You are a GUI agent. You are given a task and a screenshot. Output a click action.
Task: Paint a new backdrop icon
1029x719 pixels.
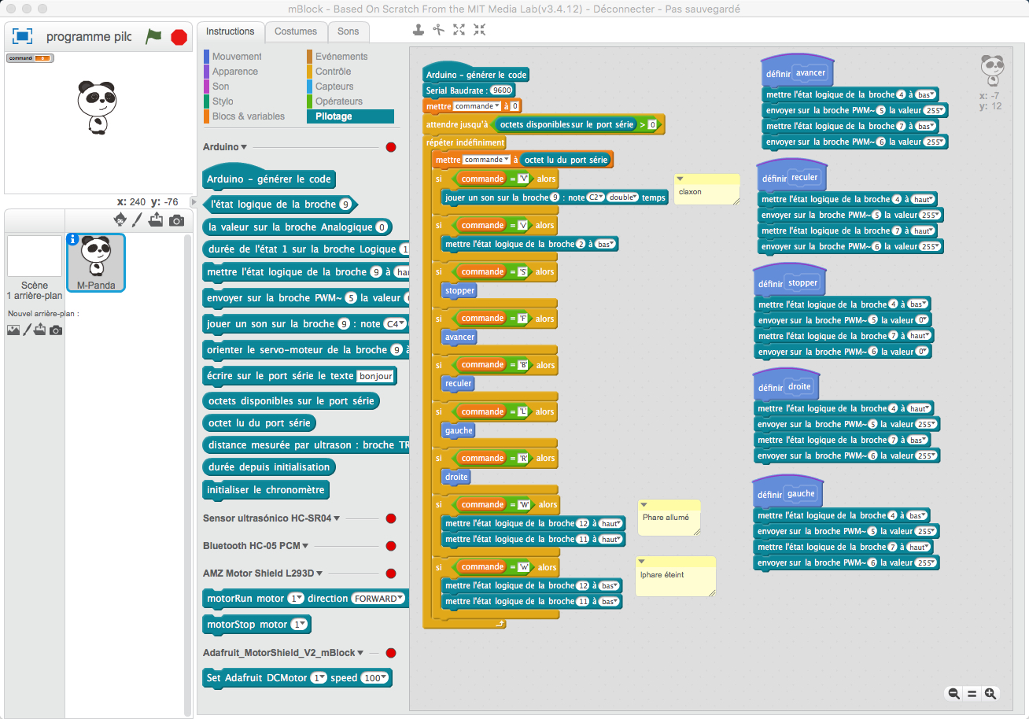pos(27,330)
